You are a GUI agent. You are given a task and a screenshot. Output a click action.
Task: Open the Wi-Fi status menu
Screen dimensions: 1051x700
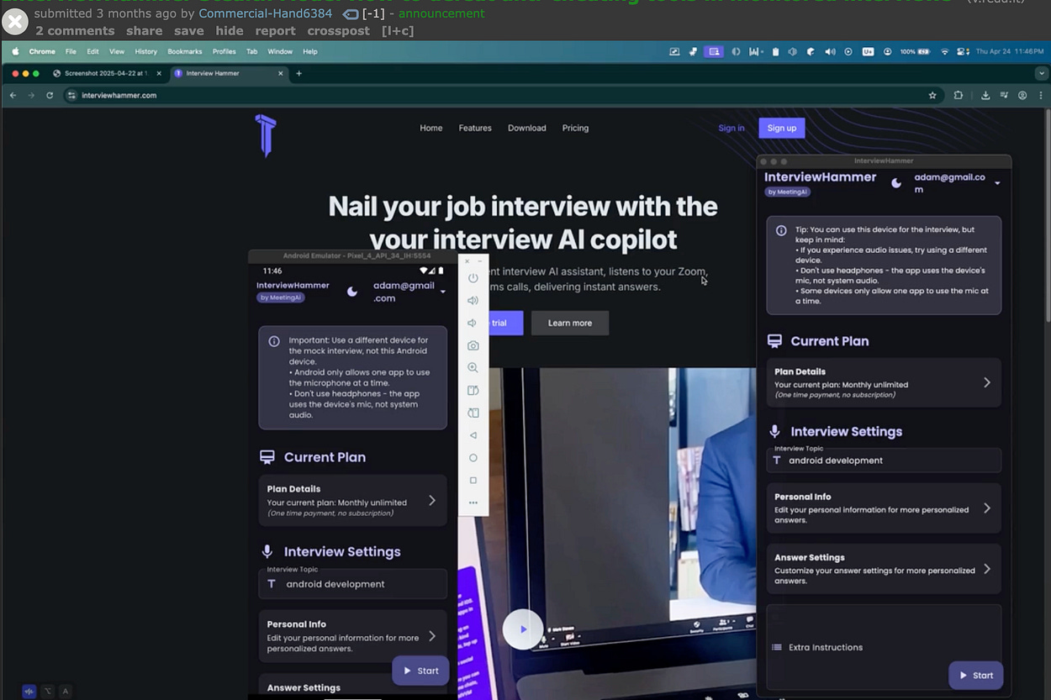[945, 51]
